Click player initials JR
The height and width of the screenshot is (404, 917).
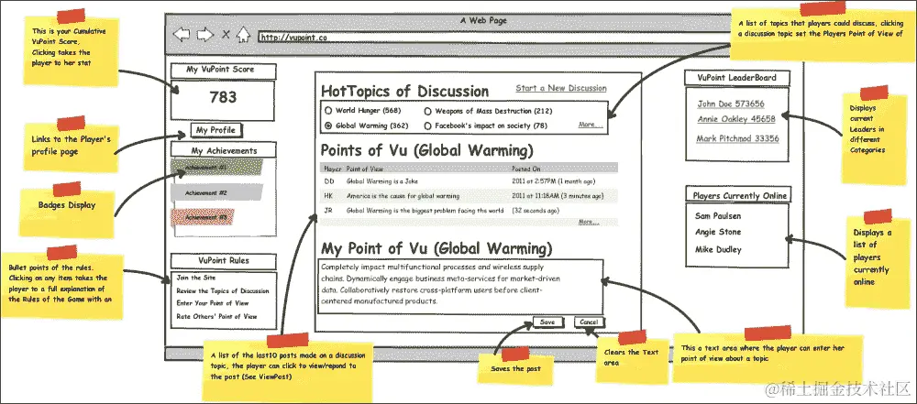pyautogui.click(x=328, y=210)
